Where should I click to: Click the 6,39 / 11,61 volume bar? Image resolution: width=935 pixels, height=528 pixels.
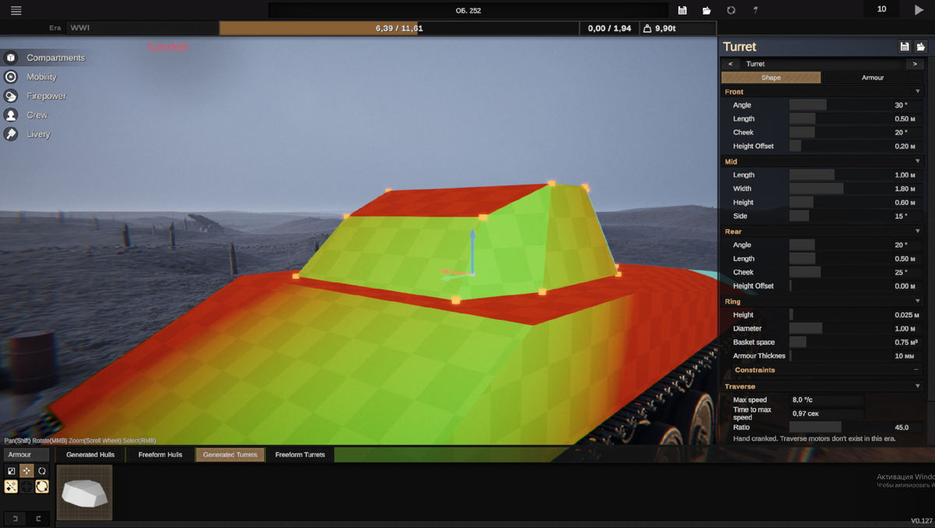coord(399,28)
